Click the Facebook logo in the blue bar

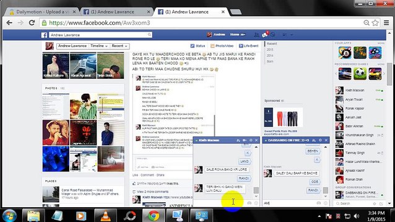[x=45, y=35]
